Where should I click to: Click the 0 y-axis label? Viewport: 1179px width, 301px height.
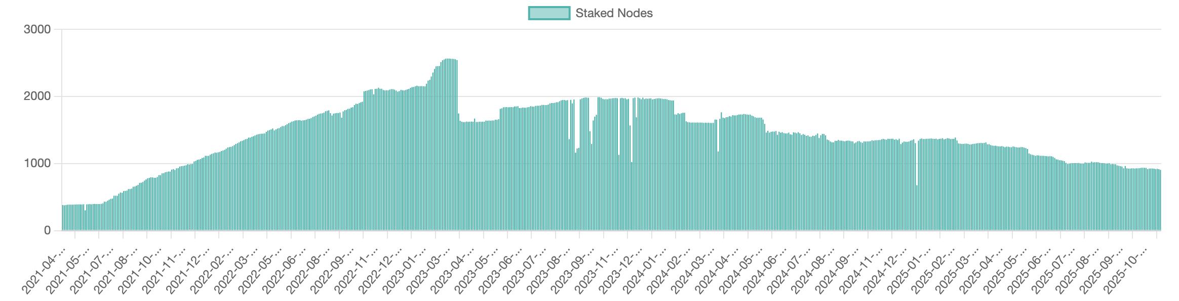point(48,231)
